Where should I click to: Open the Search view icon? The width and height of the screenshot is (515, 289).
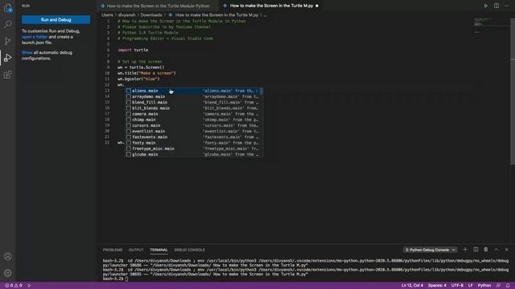(x=7, y=24)
